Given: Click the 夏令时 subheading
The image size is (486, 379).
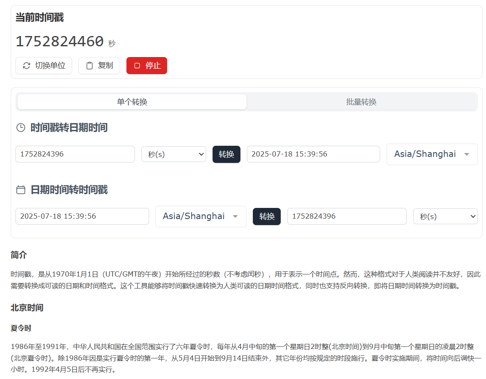Looking at the screenshot, I should tap(21, 328).
